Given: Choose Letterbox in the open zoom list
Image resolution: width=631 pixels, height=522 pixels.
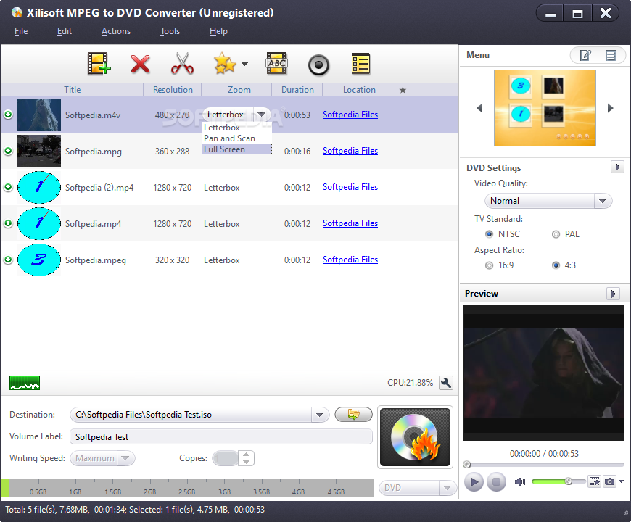Looking at the screenshot, I should (236, 128).
